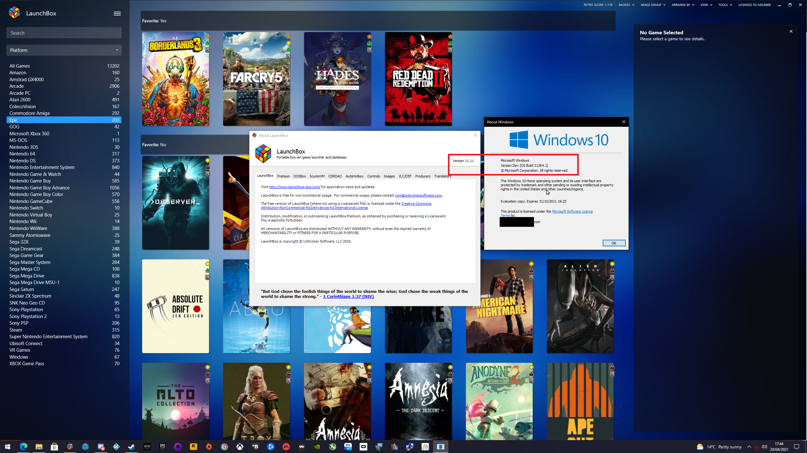
Task: Click the Epic badge on Borderlands 3 cover
Action: 207,49
